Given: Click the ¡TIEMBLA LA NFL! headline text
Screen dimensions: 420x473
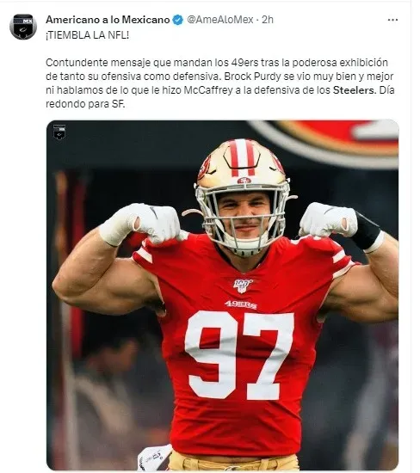Looking at the screenshot, I should click(88, 35).
